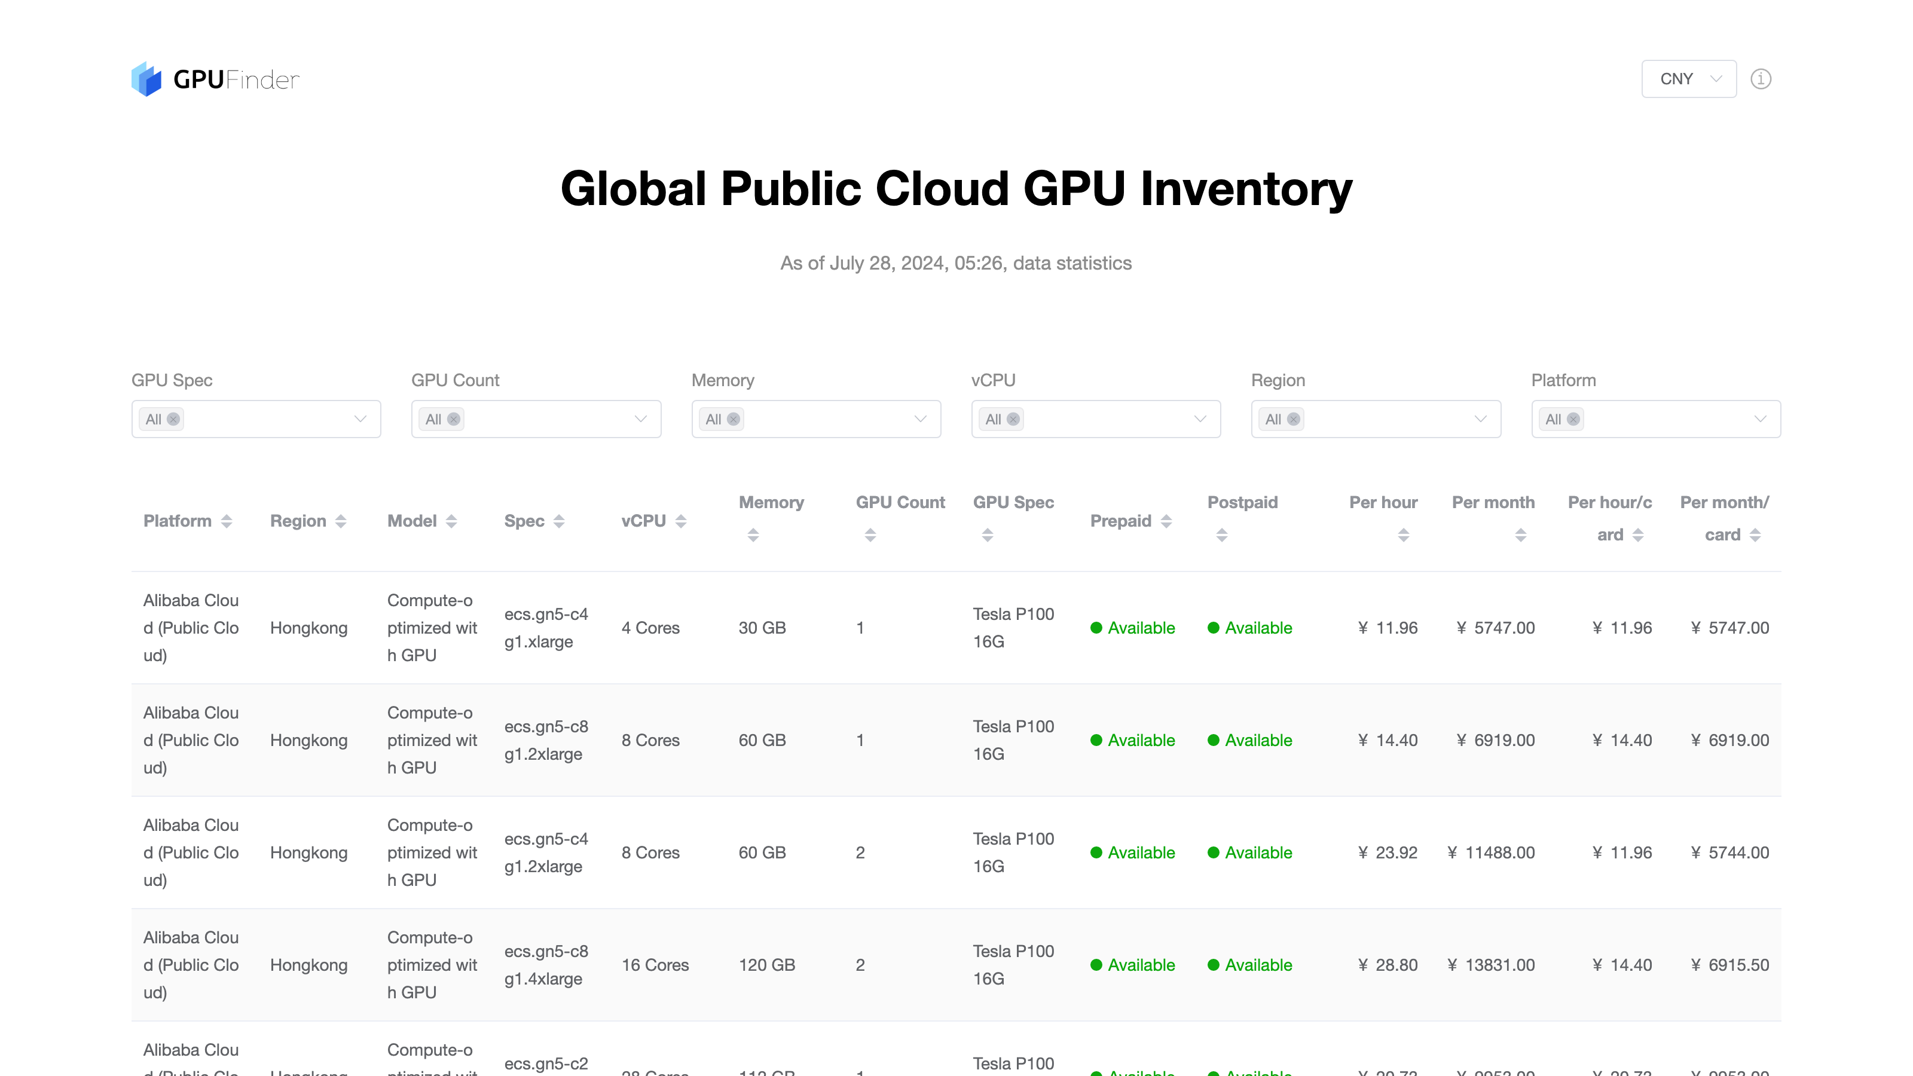This screenshot has width=1913, height=1076.
Task: Expand the vCPU filter dropdown
Action: coord(1200,419)
